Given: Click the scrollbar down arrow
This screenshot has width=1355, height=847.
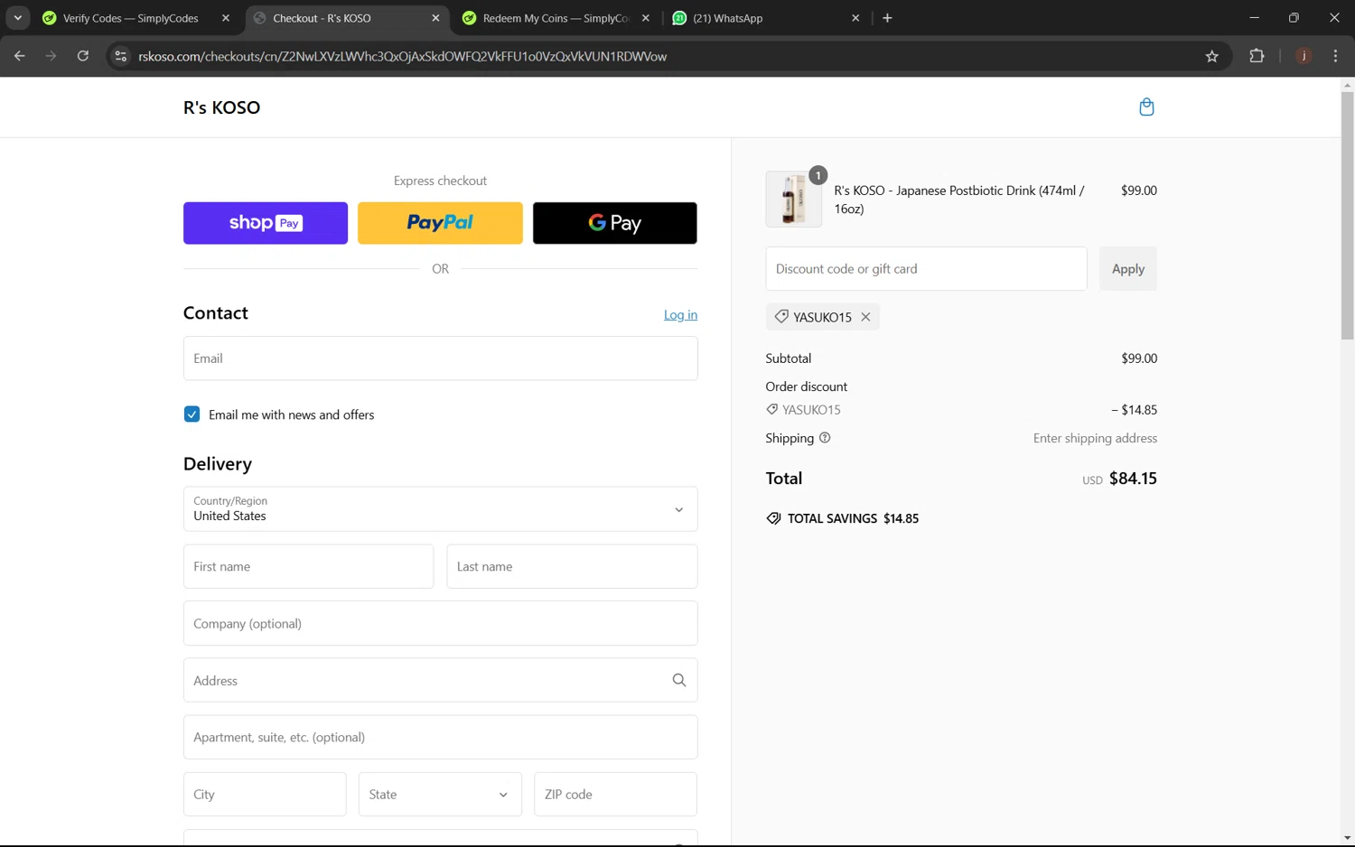Looking at the screenshot, I should tap(1347, 838).
